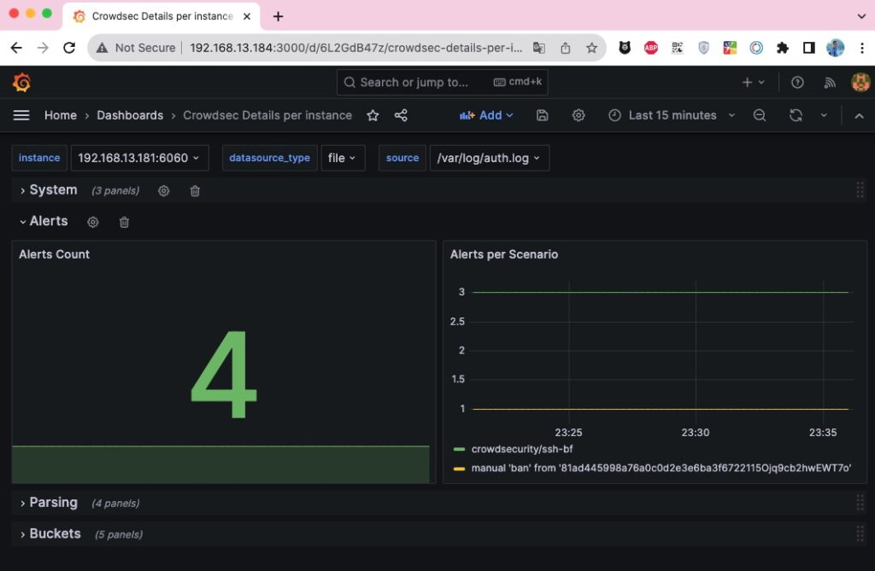
Task: Delete the System row with trash icon
Action: 195,190
